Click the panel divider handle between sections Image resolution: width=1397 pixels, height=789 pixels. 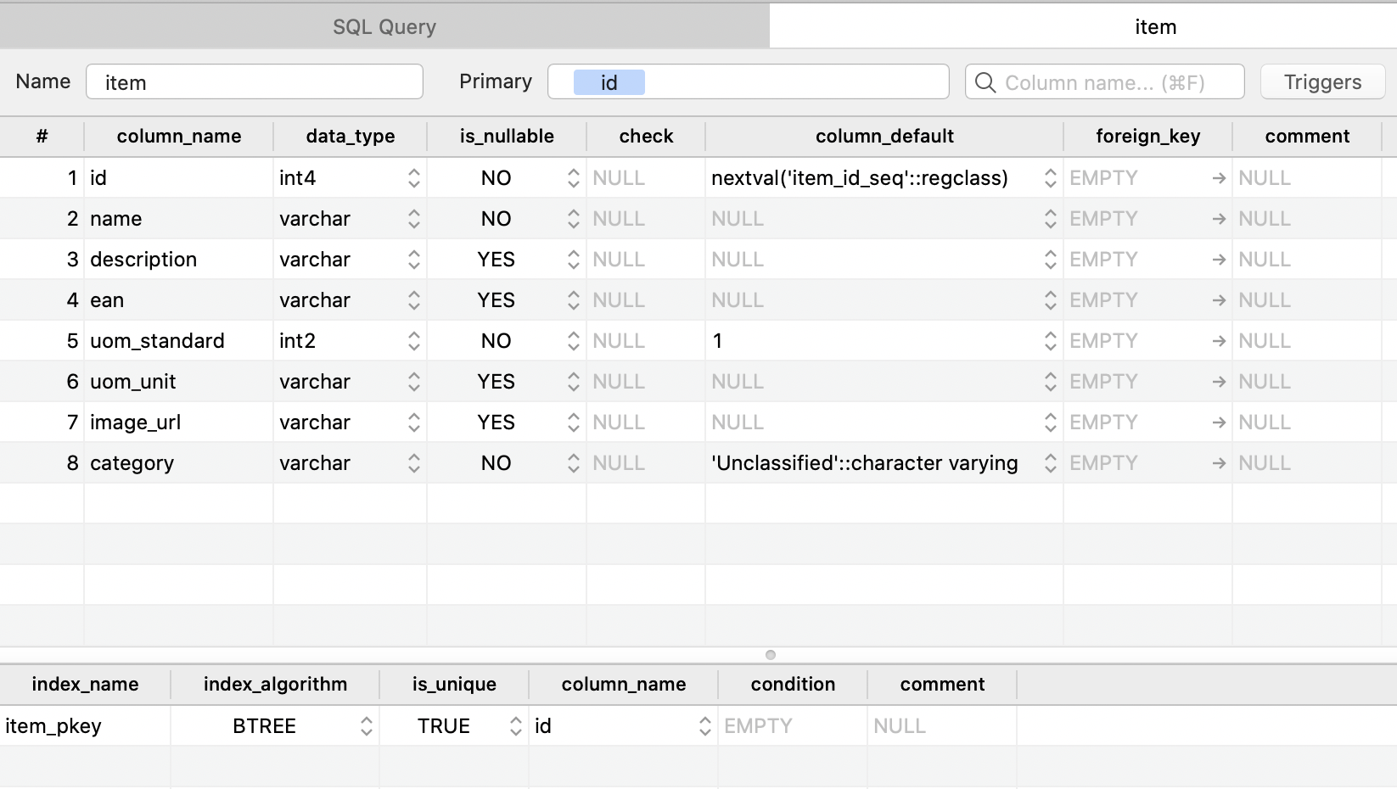[771, 655]
